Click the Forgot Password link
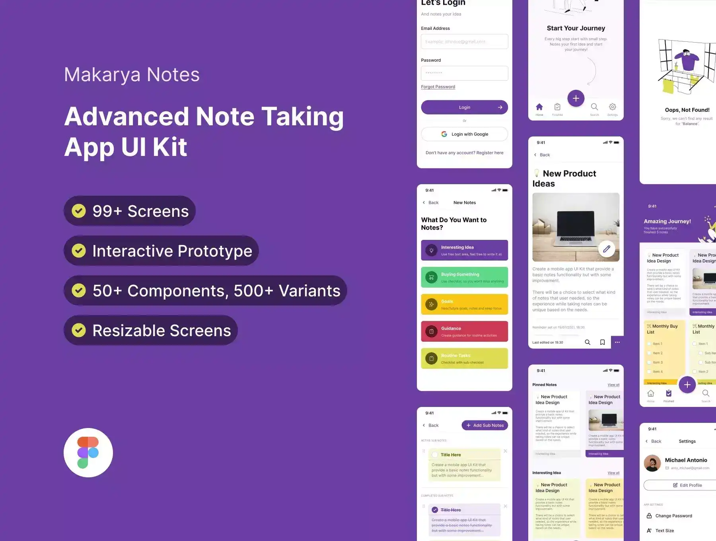The width and height of the screenshot is (716, 541). pos(438,87)
